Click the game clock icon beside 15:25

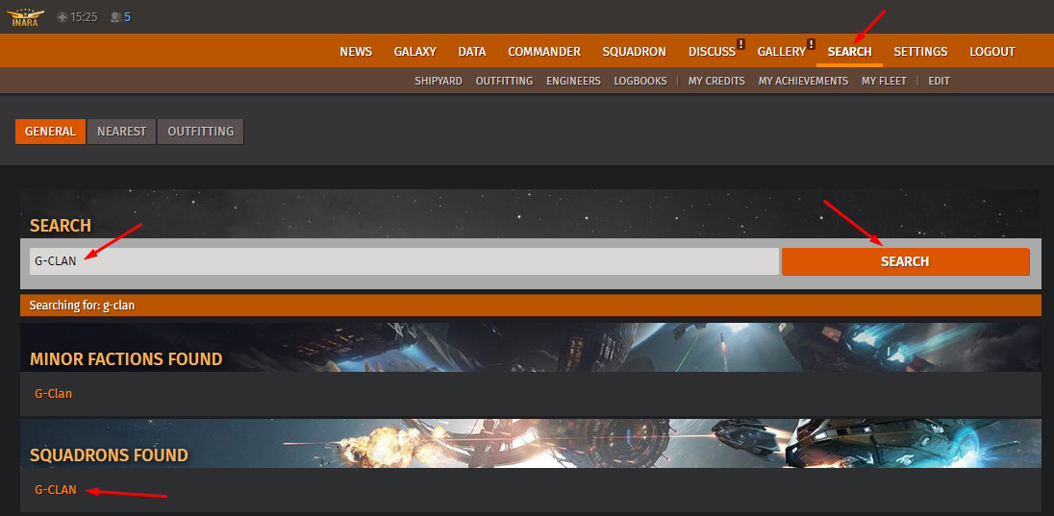[x=62, y=17]
